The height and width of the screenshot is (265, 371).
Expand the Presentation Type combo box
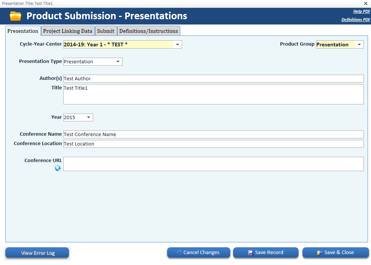tap(118, 61)
